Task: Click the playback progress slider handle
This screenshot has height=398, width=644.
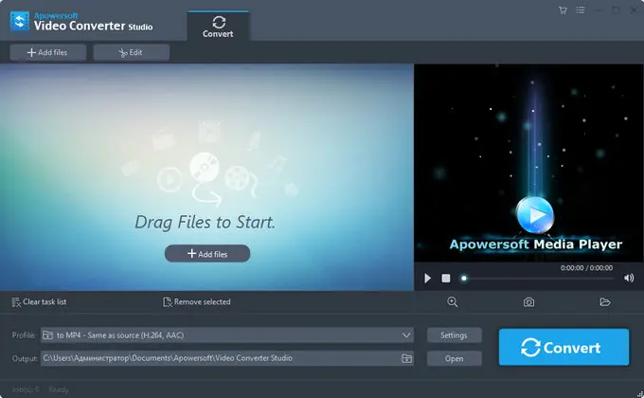Action: (x=464, y=279)
